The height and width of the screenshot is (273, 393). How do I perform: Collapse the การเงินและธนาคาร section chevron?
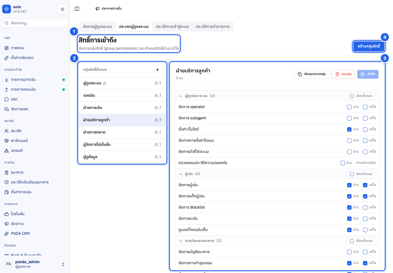181,241
